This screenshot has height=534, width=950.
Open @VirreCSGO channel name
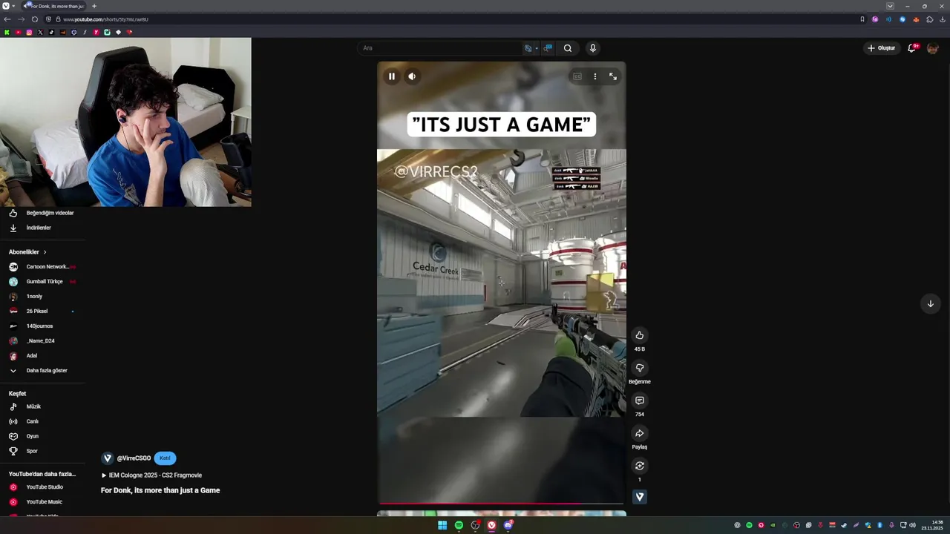pyautogui.click(x=134, y=458)
